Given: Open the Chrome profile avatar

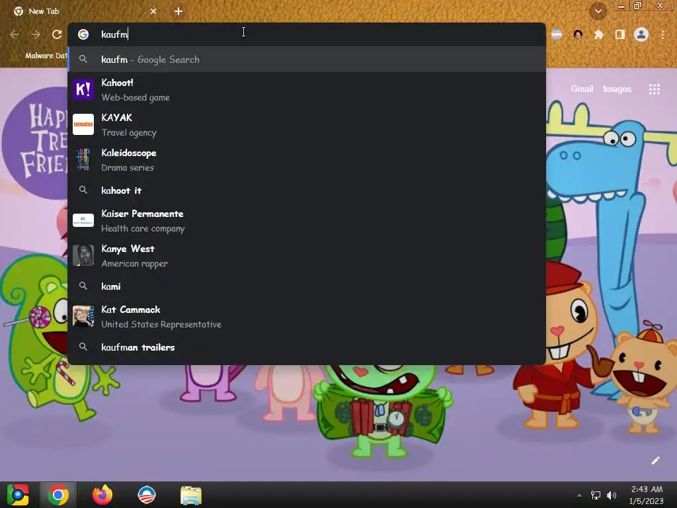Looking at the screenshot, I should 641,34.
